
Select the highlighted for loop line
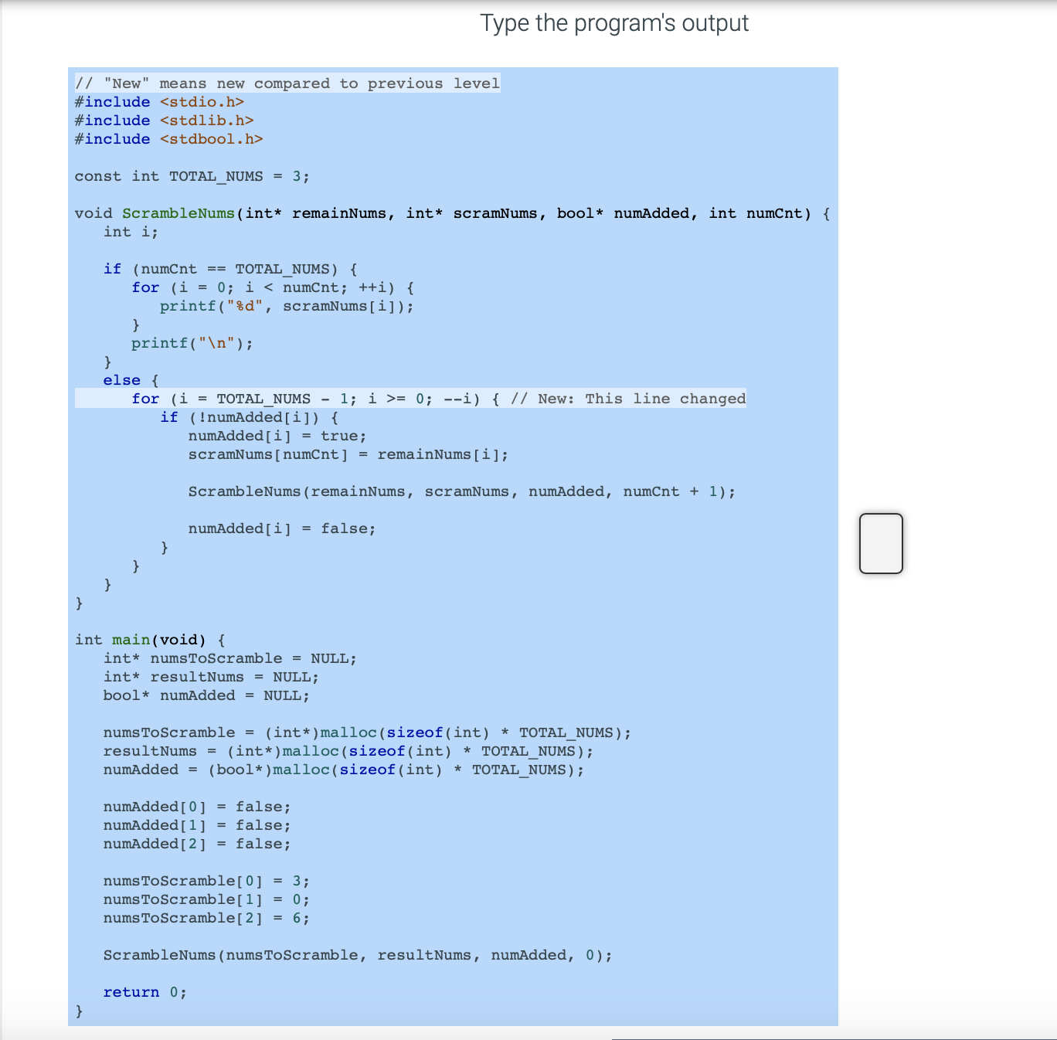(x=410, y=399)
